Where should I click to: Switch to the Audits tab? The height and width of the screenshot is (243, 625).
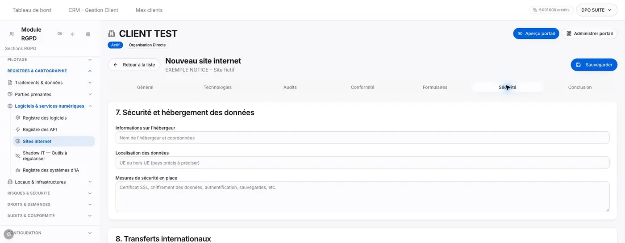(x=290, y=87)
